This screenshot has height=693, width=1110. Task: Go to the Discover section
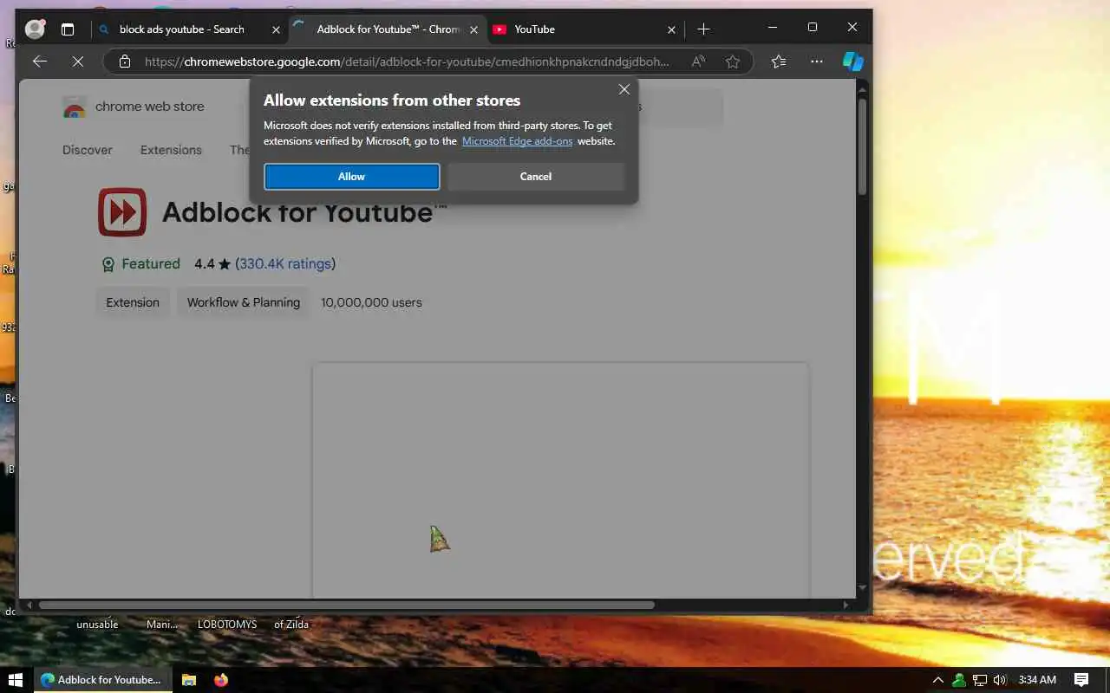(x=88, y=150)
